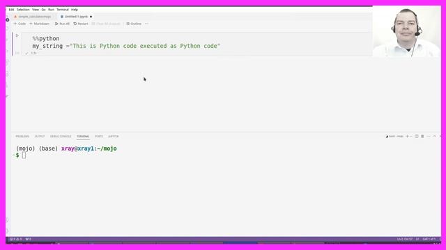Select the Terminal panel tab
This screenshot has height=250, width=446.
tap(83, 136)
